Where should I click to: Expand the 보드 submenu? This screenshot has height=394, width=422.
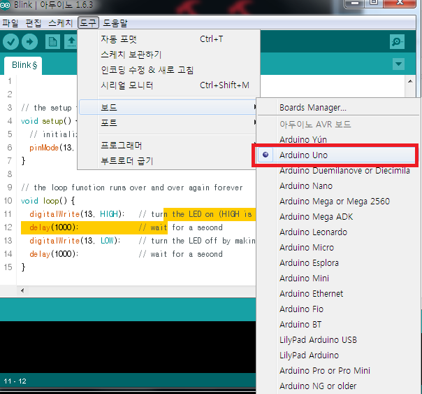click(x=168, y=107)
